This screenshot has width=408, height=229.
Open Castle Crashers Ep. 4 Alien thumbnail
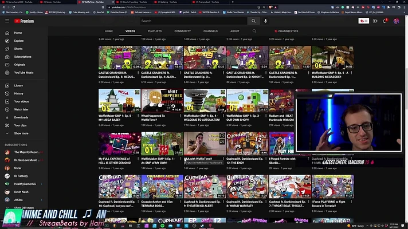(162, 57)
